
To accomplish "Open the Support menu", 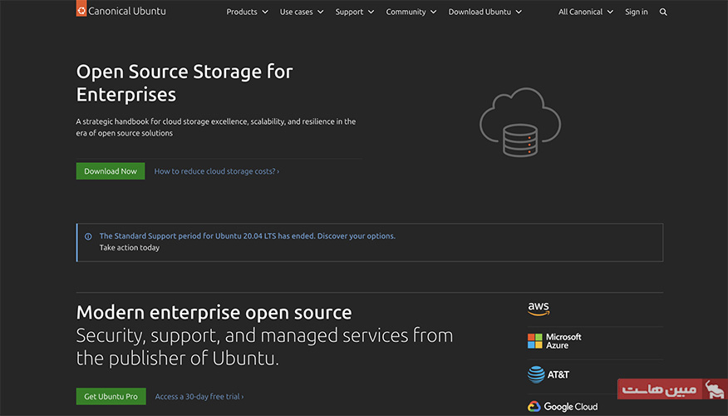I will click(355, 12).
